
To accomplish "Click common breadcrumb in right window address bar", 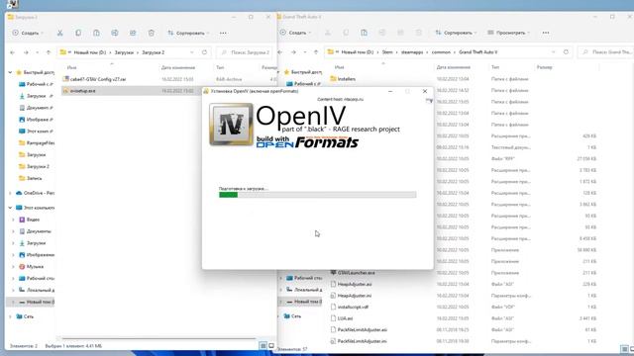I will click(441, 52).
